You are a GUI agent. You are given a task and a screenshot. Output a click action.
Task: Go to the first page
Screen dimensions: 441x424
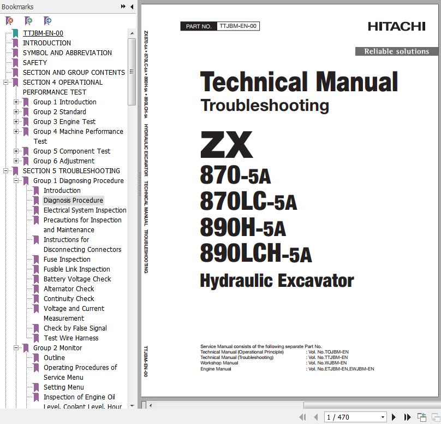tap(302, 417)
